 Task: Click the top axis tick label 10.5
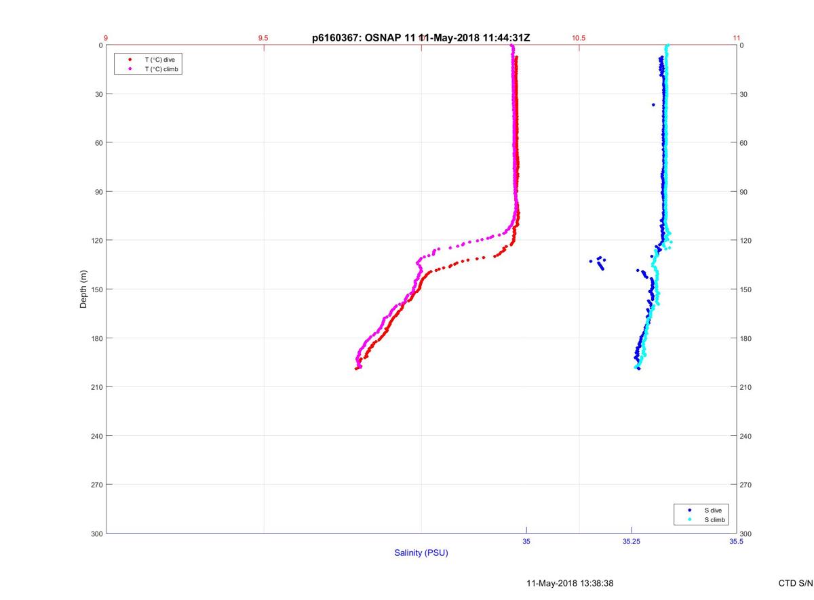tap(579, 38)
